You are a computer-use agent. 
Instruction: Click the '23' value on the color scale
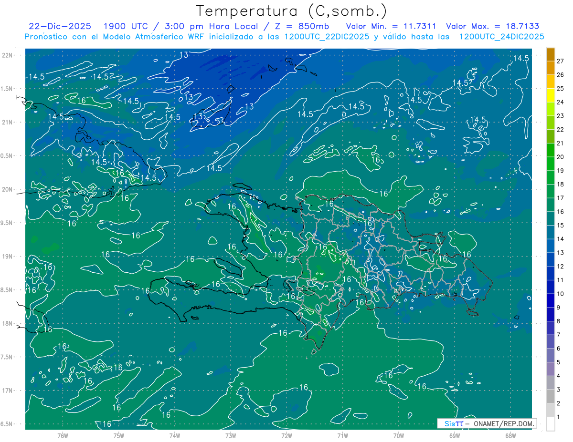[x=561, y=116]
